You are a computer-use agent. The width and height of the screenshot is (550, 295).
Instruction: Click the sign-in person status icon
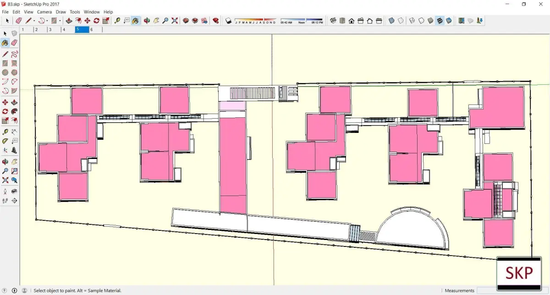(x=24, y=290)
